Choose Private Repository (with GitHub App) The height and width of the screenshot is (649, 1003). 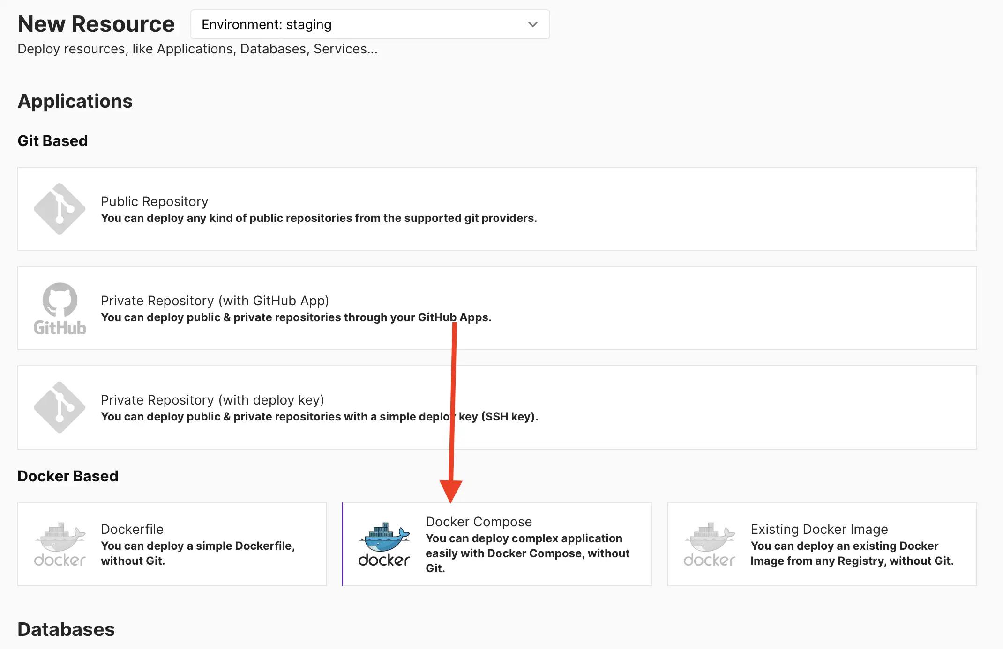click(x=215, y=301)
